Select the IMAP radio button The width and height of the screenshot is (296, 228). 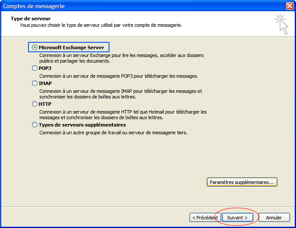click(x=34, y=83)
